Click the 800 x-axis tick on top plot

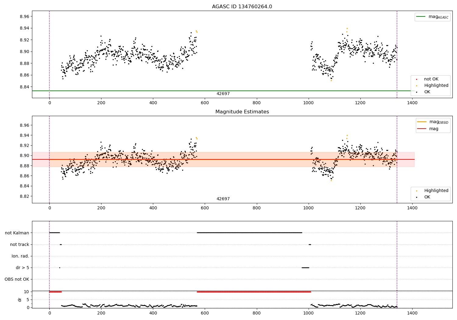click(257, 103)
